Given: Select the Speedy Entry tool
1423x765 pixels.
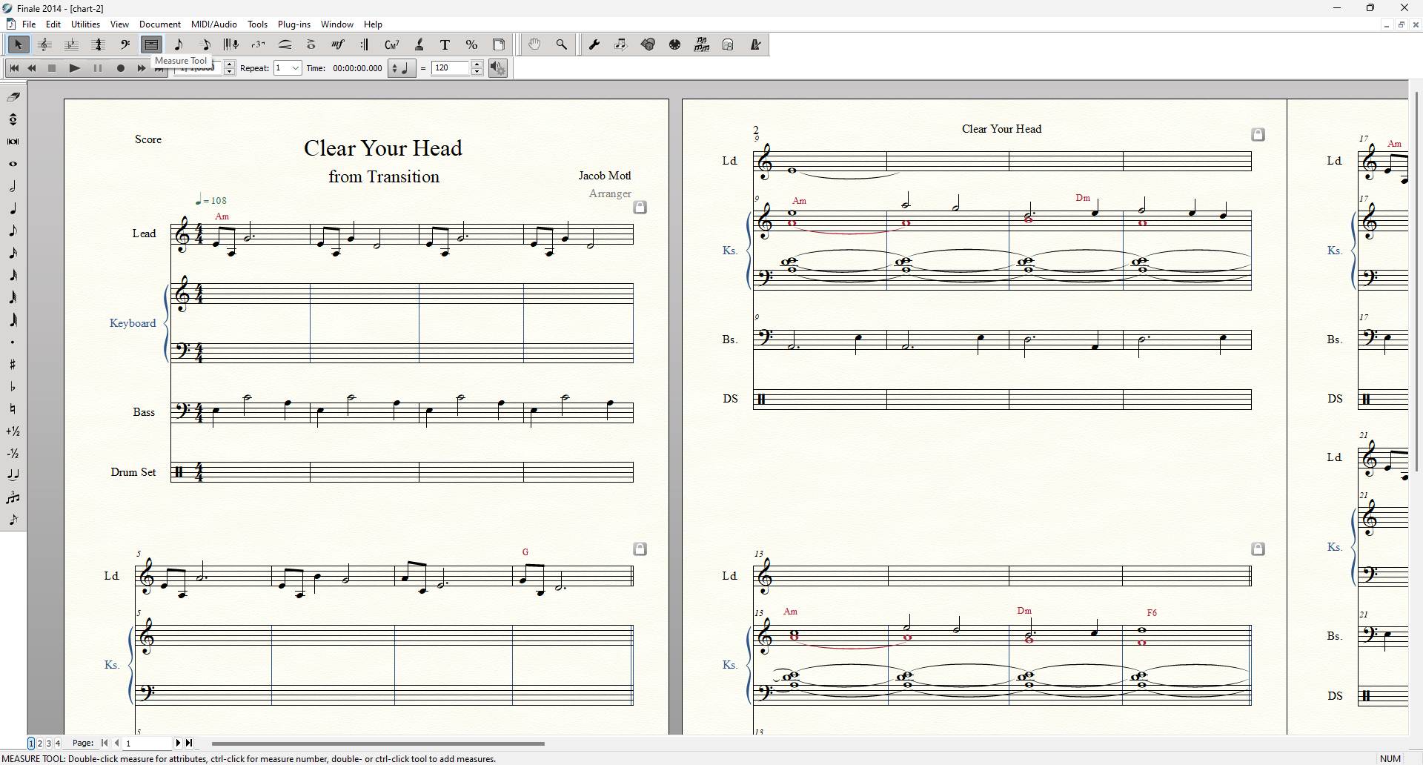Looking at the screenshot, I should click(x=205, y=45).
